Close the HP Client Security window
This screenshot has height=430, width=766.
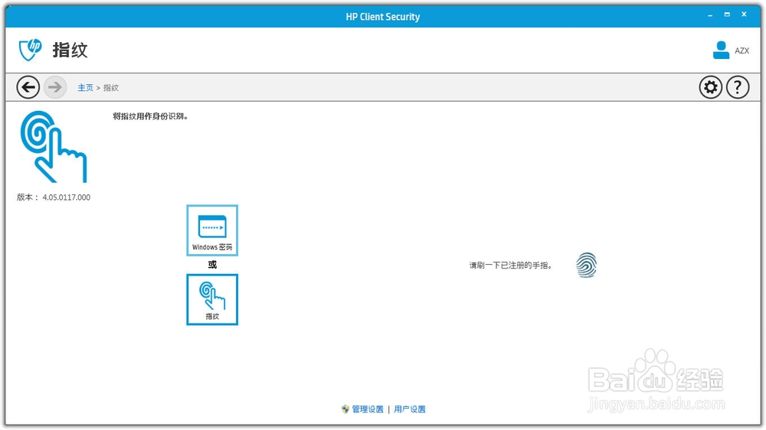tap(744, 15)
